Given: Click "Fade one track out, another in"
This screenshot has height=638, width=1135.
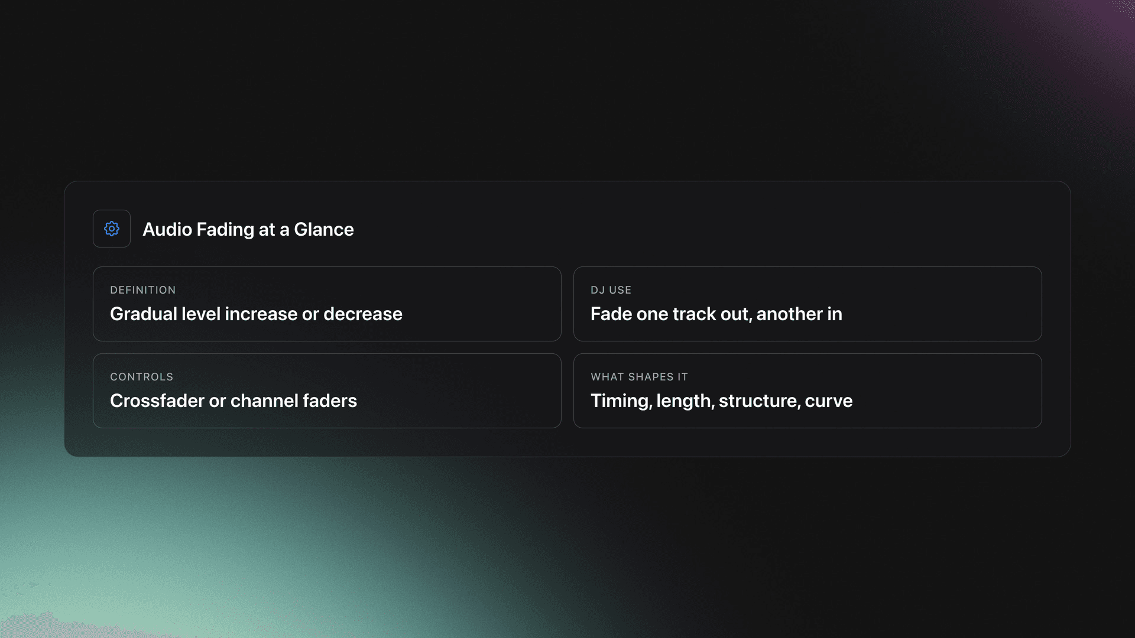Looking at the screenshot, I should click(x=716, y=314).
